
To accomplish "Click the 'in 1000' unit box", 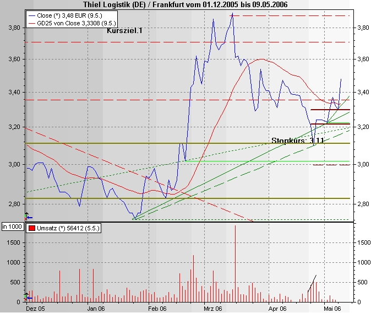I will pos(12,226).
